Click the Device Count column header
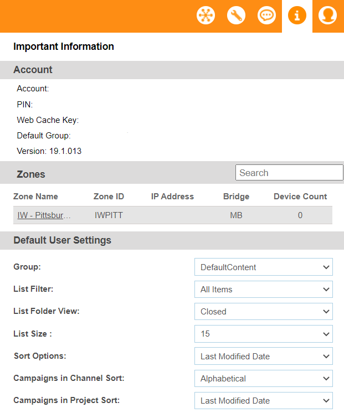The height and width of the screenshot is (413, 344). [x=300, y=197]
